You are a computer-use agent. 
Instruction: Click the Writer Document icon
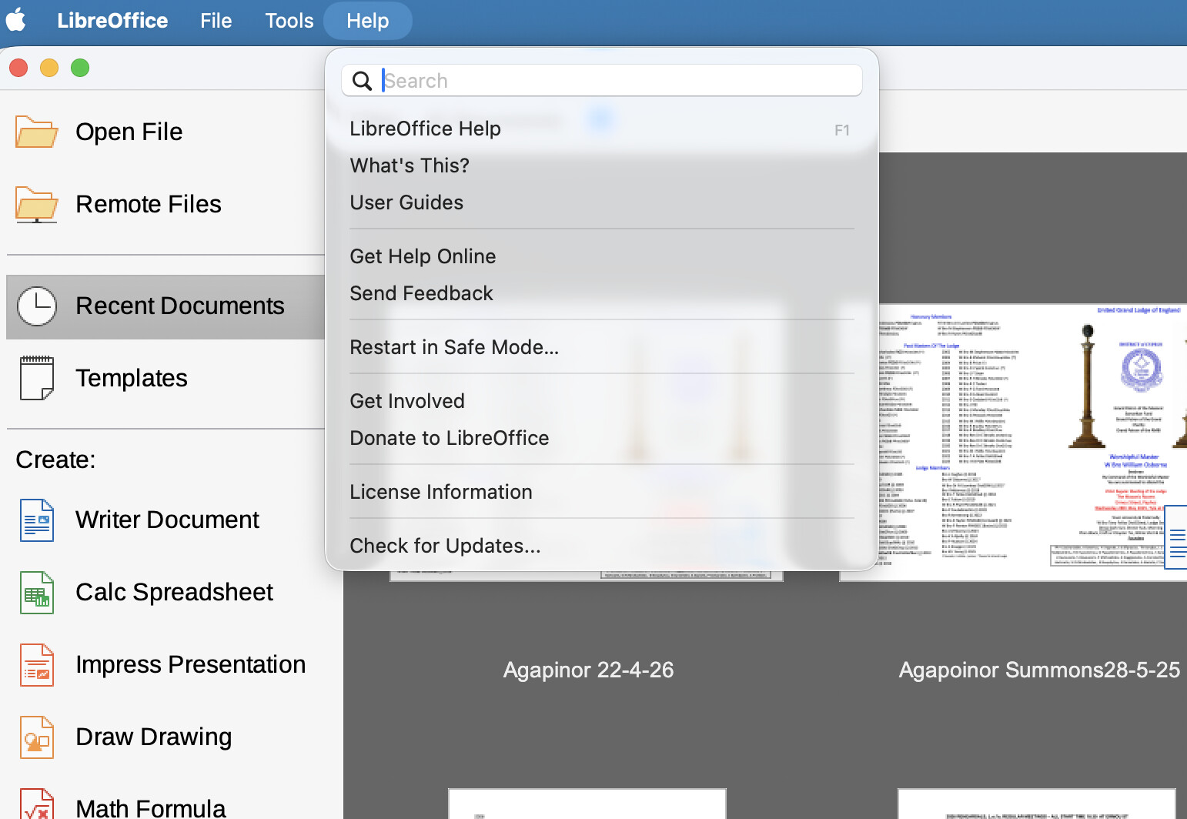pyautogui.click(x=36, y=520)
